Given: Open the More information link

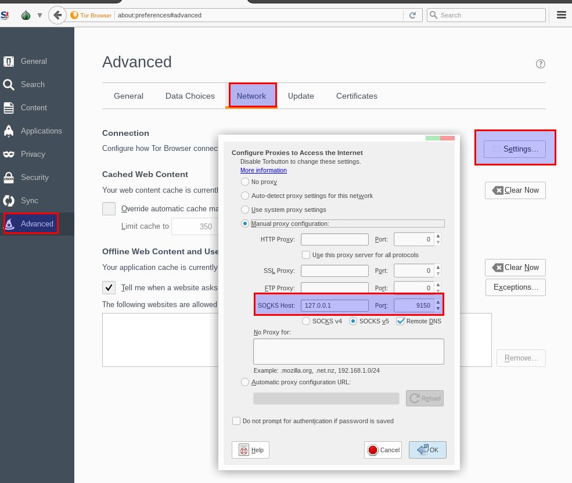Looking at the screenshot, I should (264, 170).
